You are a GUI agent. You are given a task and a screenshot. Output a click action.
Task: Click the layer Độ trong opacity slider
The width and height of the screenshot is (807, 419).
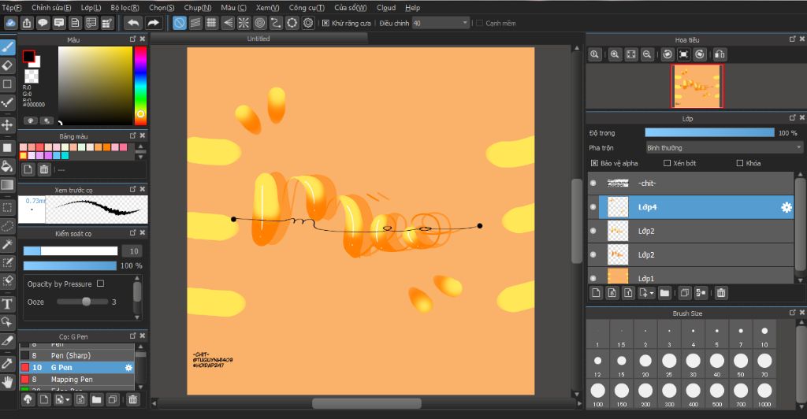coord(710,132)
